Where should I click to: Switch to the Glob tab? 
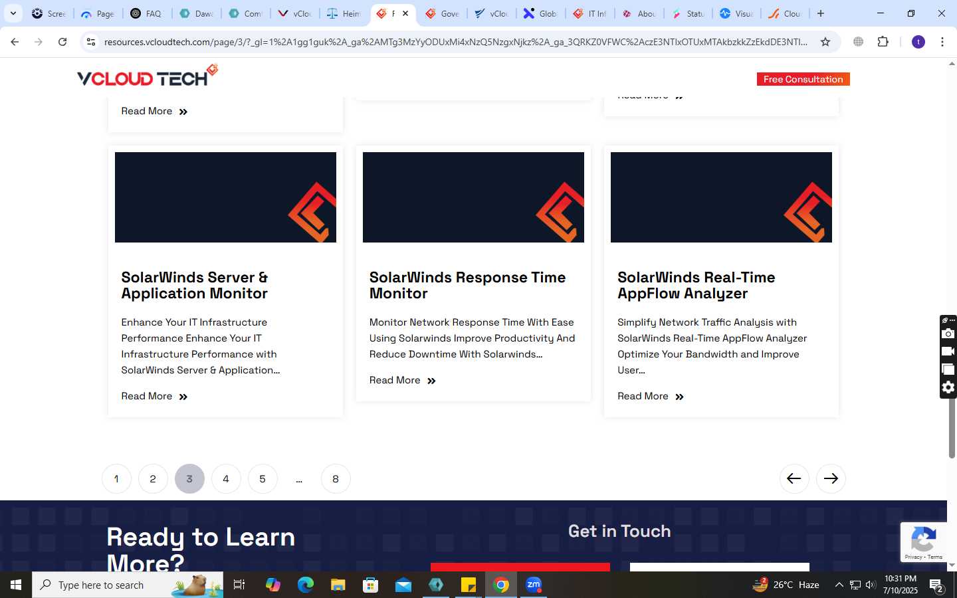(541, 13)
